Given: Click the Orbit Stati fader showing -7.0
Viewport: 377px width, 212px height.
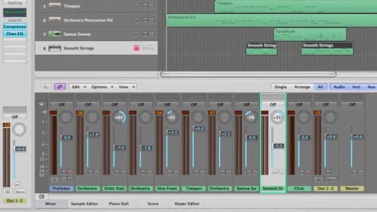Looking at the screenshot, I should (x=120, y=148).
